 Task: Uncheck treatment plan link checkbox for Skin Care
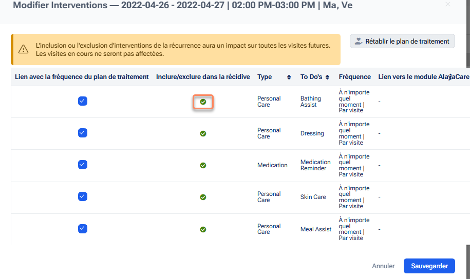pos(82,196)
